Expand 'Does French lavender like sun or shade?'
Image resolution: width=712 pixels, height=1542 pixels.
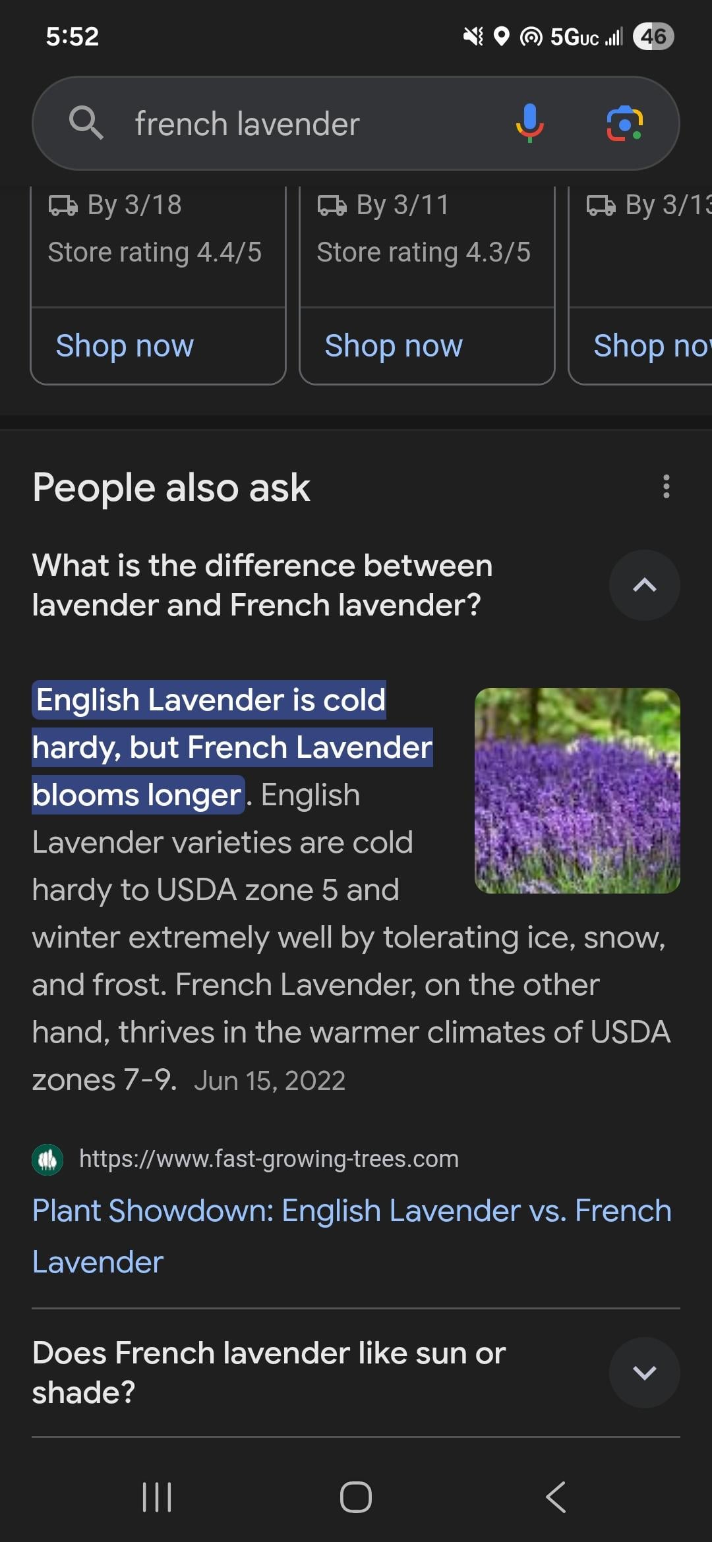pyautogui.click(x=644, y=1373)
